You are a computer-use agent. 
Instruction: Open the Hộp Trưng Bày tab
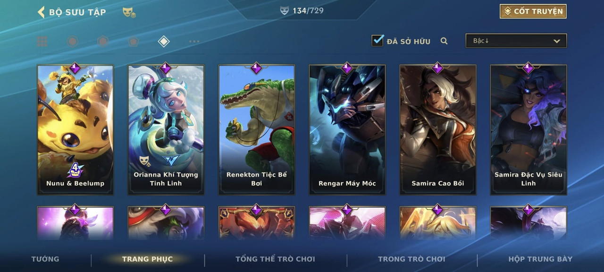540,259
